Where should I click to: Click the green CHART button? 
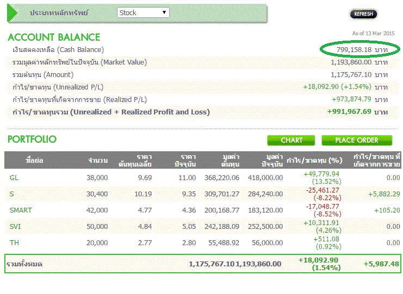point(292,140)
